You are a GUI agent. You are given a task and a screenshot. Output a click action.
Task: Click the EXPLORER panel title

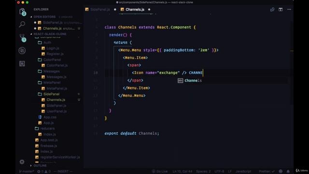click(x=41, y=10)
